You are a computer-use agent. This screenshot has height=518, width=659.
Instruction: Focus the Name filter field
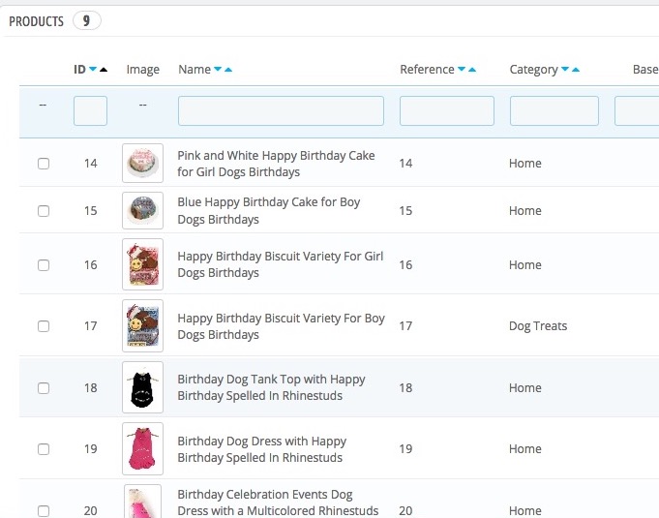pyautogui.click(x=281, y=110)
